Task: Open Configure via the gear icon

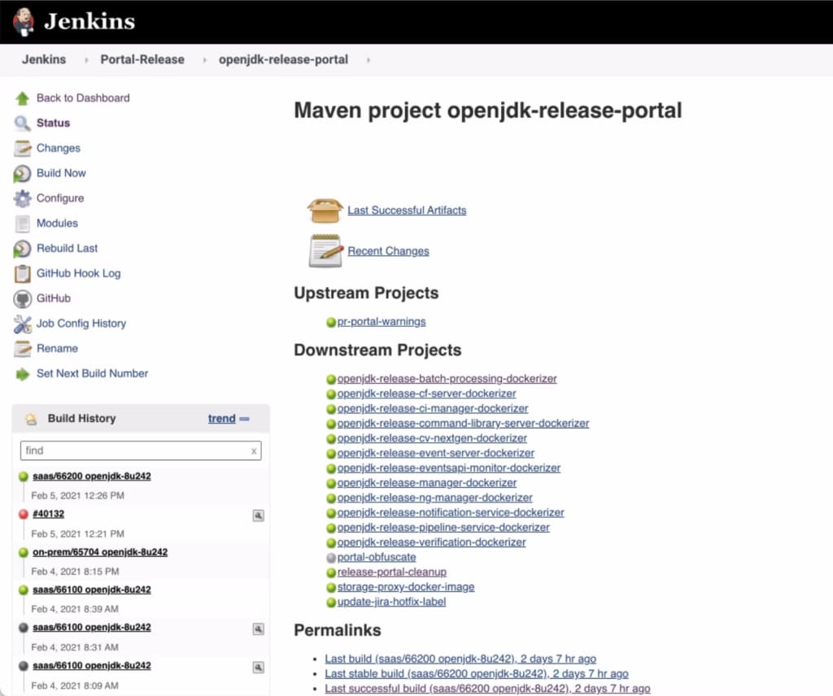Action: click(x=24, y=198)
